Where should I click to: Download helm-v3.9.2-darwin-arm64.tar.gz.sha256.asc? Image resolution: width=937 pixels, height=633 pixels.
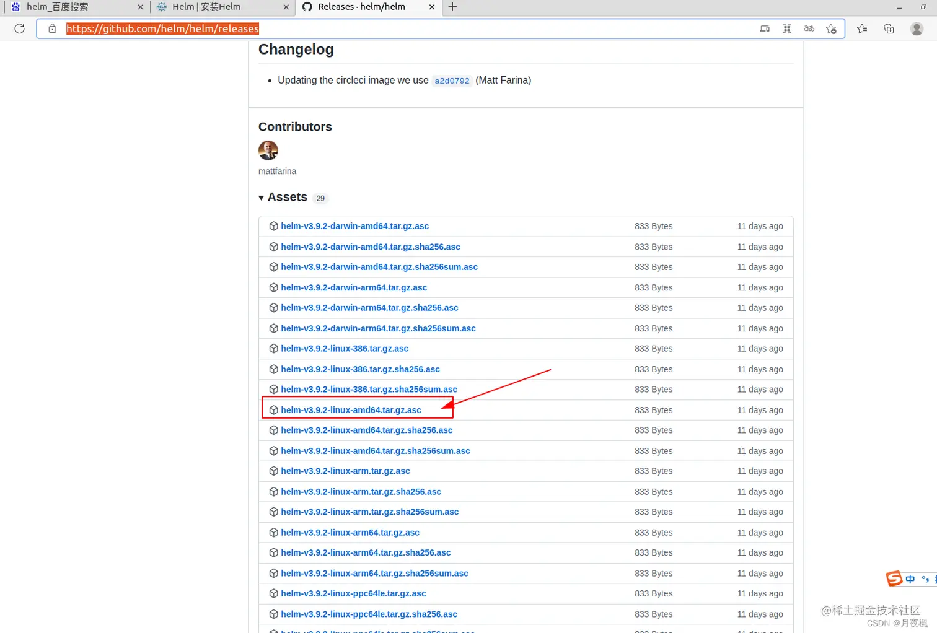(369, 308)
